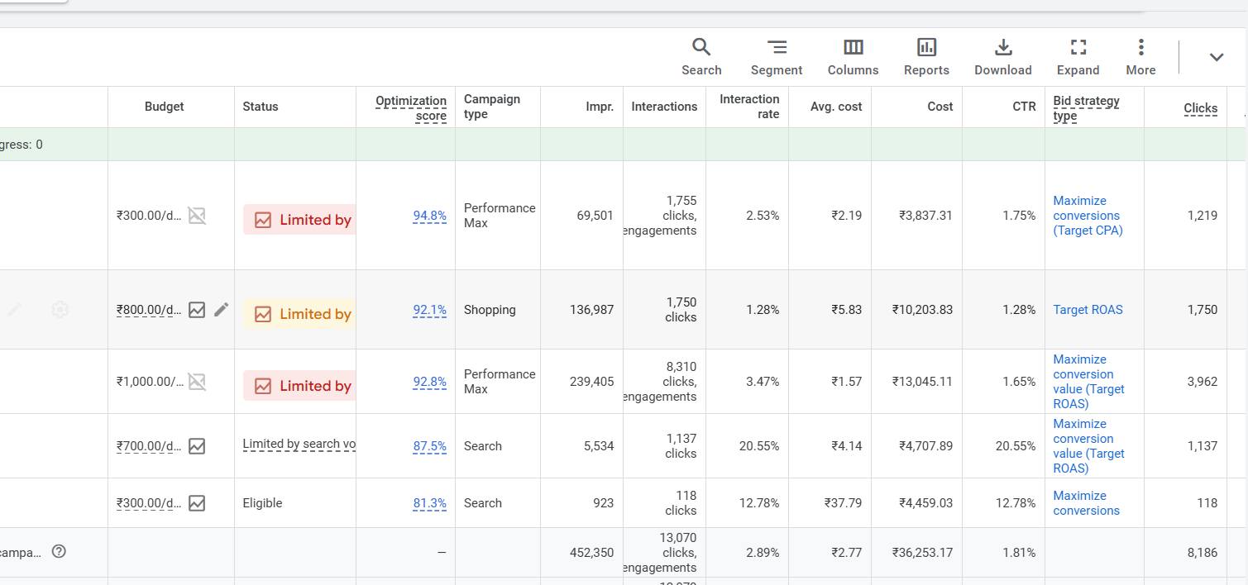
Task: Click the Maximize conversions (Target CPA) link
Action: coord(1088,216)
